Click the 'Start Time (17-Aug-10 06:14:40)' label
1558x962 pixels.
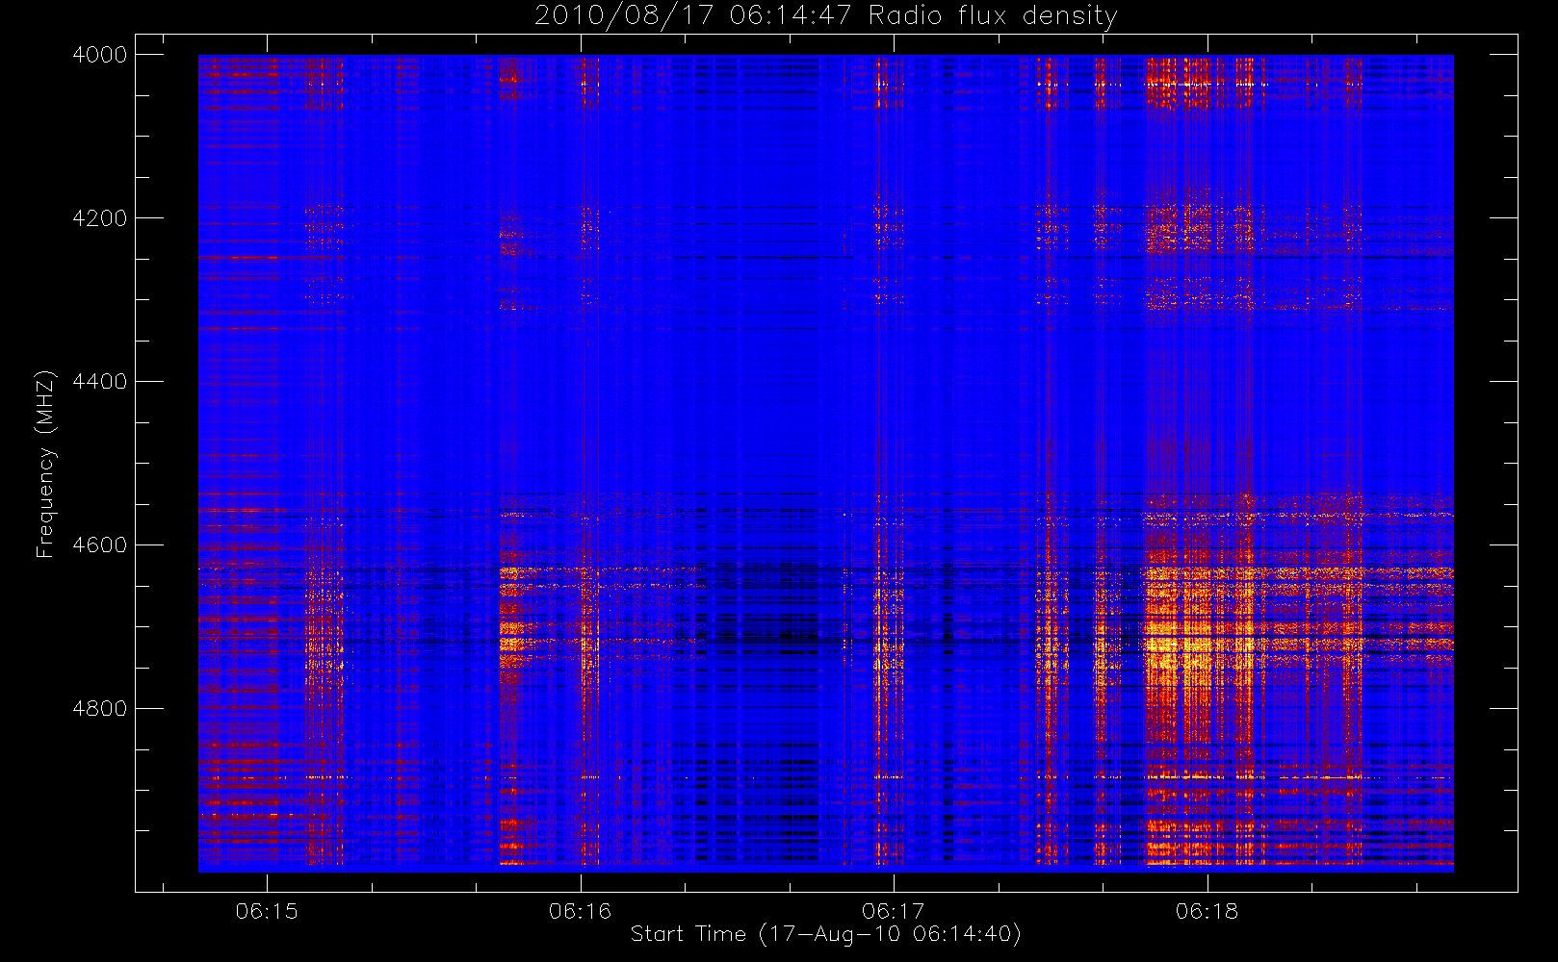825,934
